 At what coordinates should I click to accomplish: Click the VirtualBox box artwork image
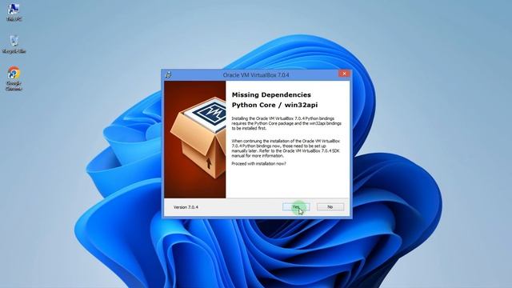(x=195, y=139)
